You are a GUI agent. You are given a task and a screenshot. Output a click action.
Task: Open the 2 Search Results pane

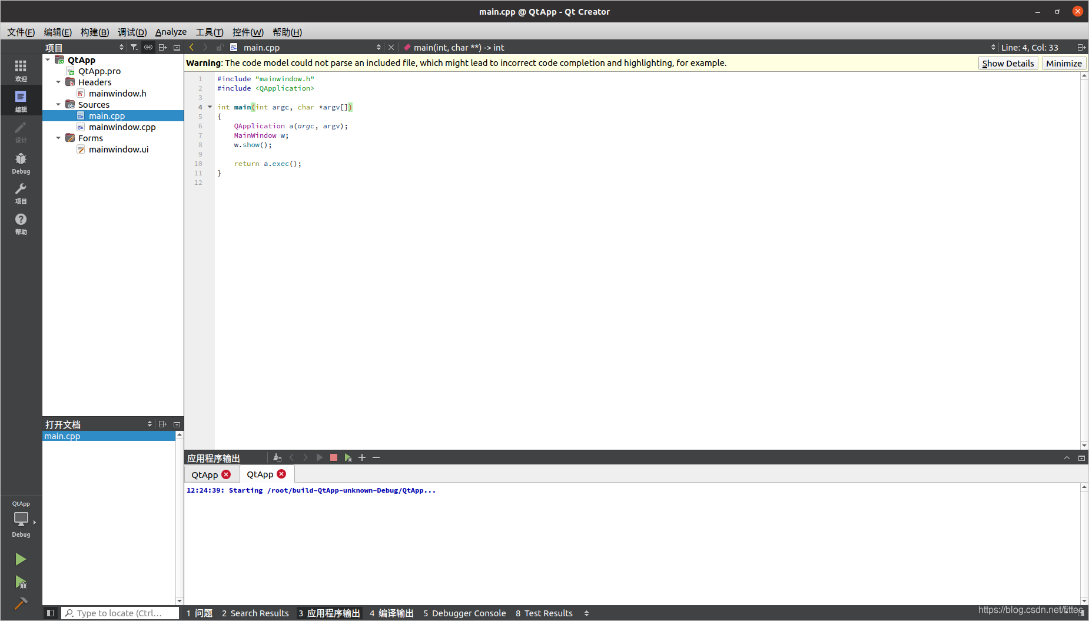point(255,613)
